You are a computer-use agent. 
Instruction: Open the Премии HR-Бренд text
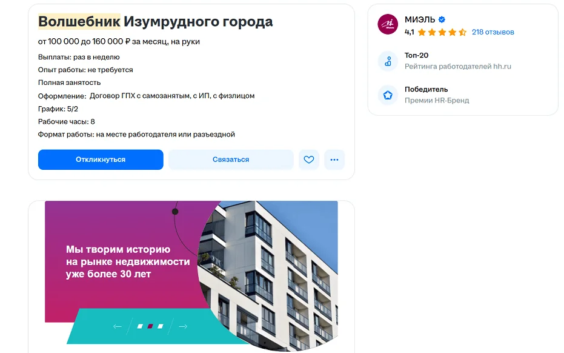click(437, 101)
